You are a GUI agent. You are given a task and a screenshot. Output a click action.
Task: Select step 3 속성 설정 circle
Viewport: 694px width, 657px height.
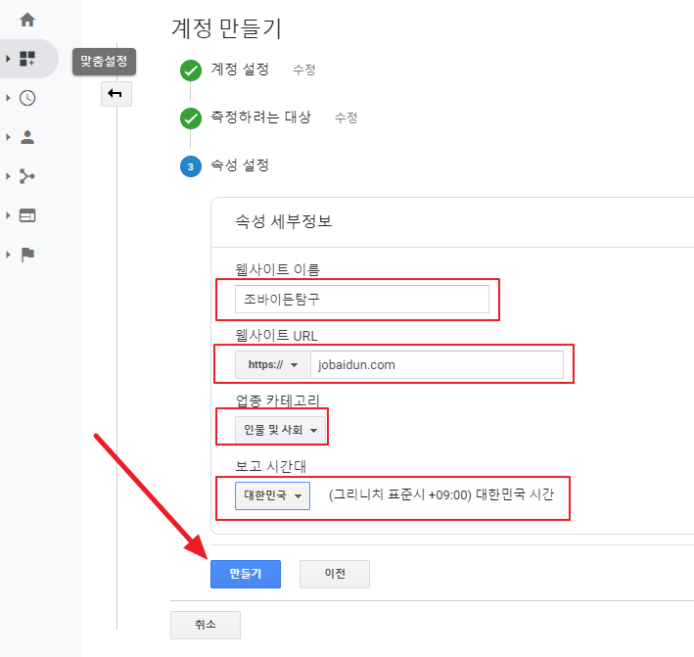[191, 166]
